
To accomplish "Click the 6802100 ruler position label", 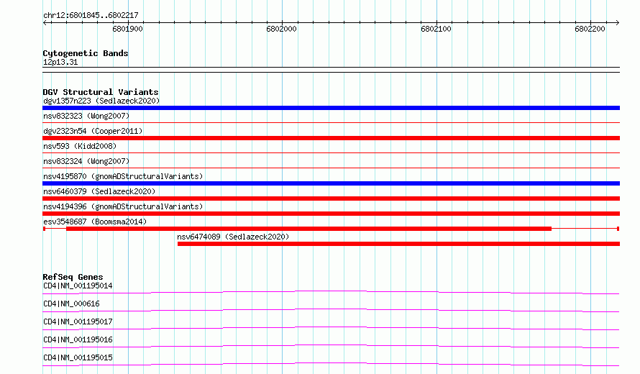I will click(436, 29).
